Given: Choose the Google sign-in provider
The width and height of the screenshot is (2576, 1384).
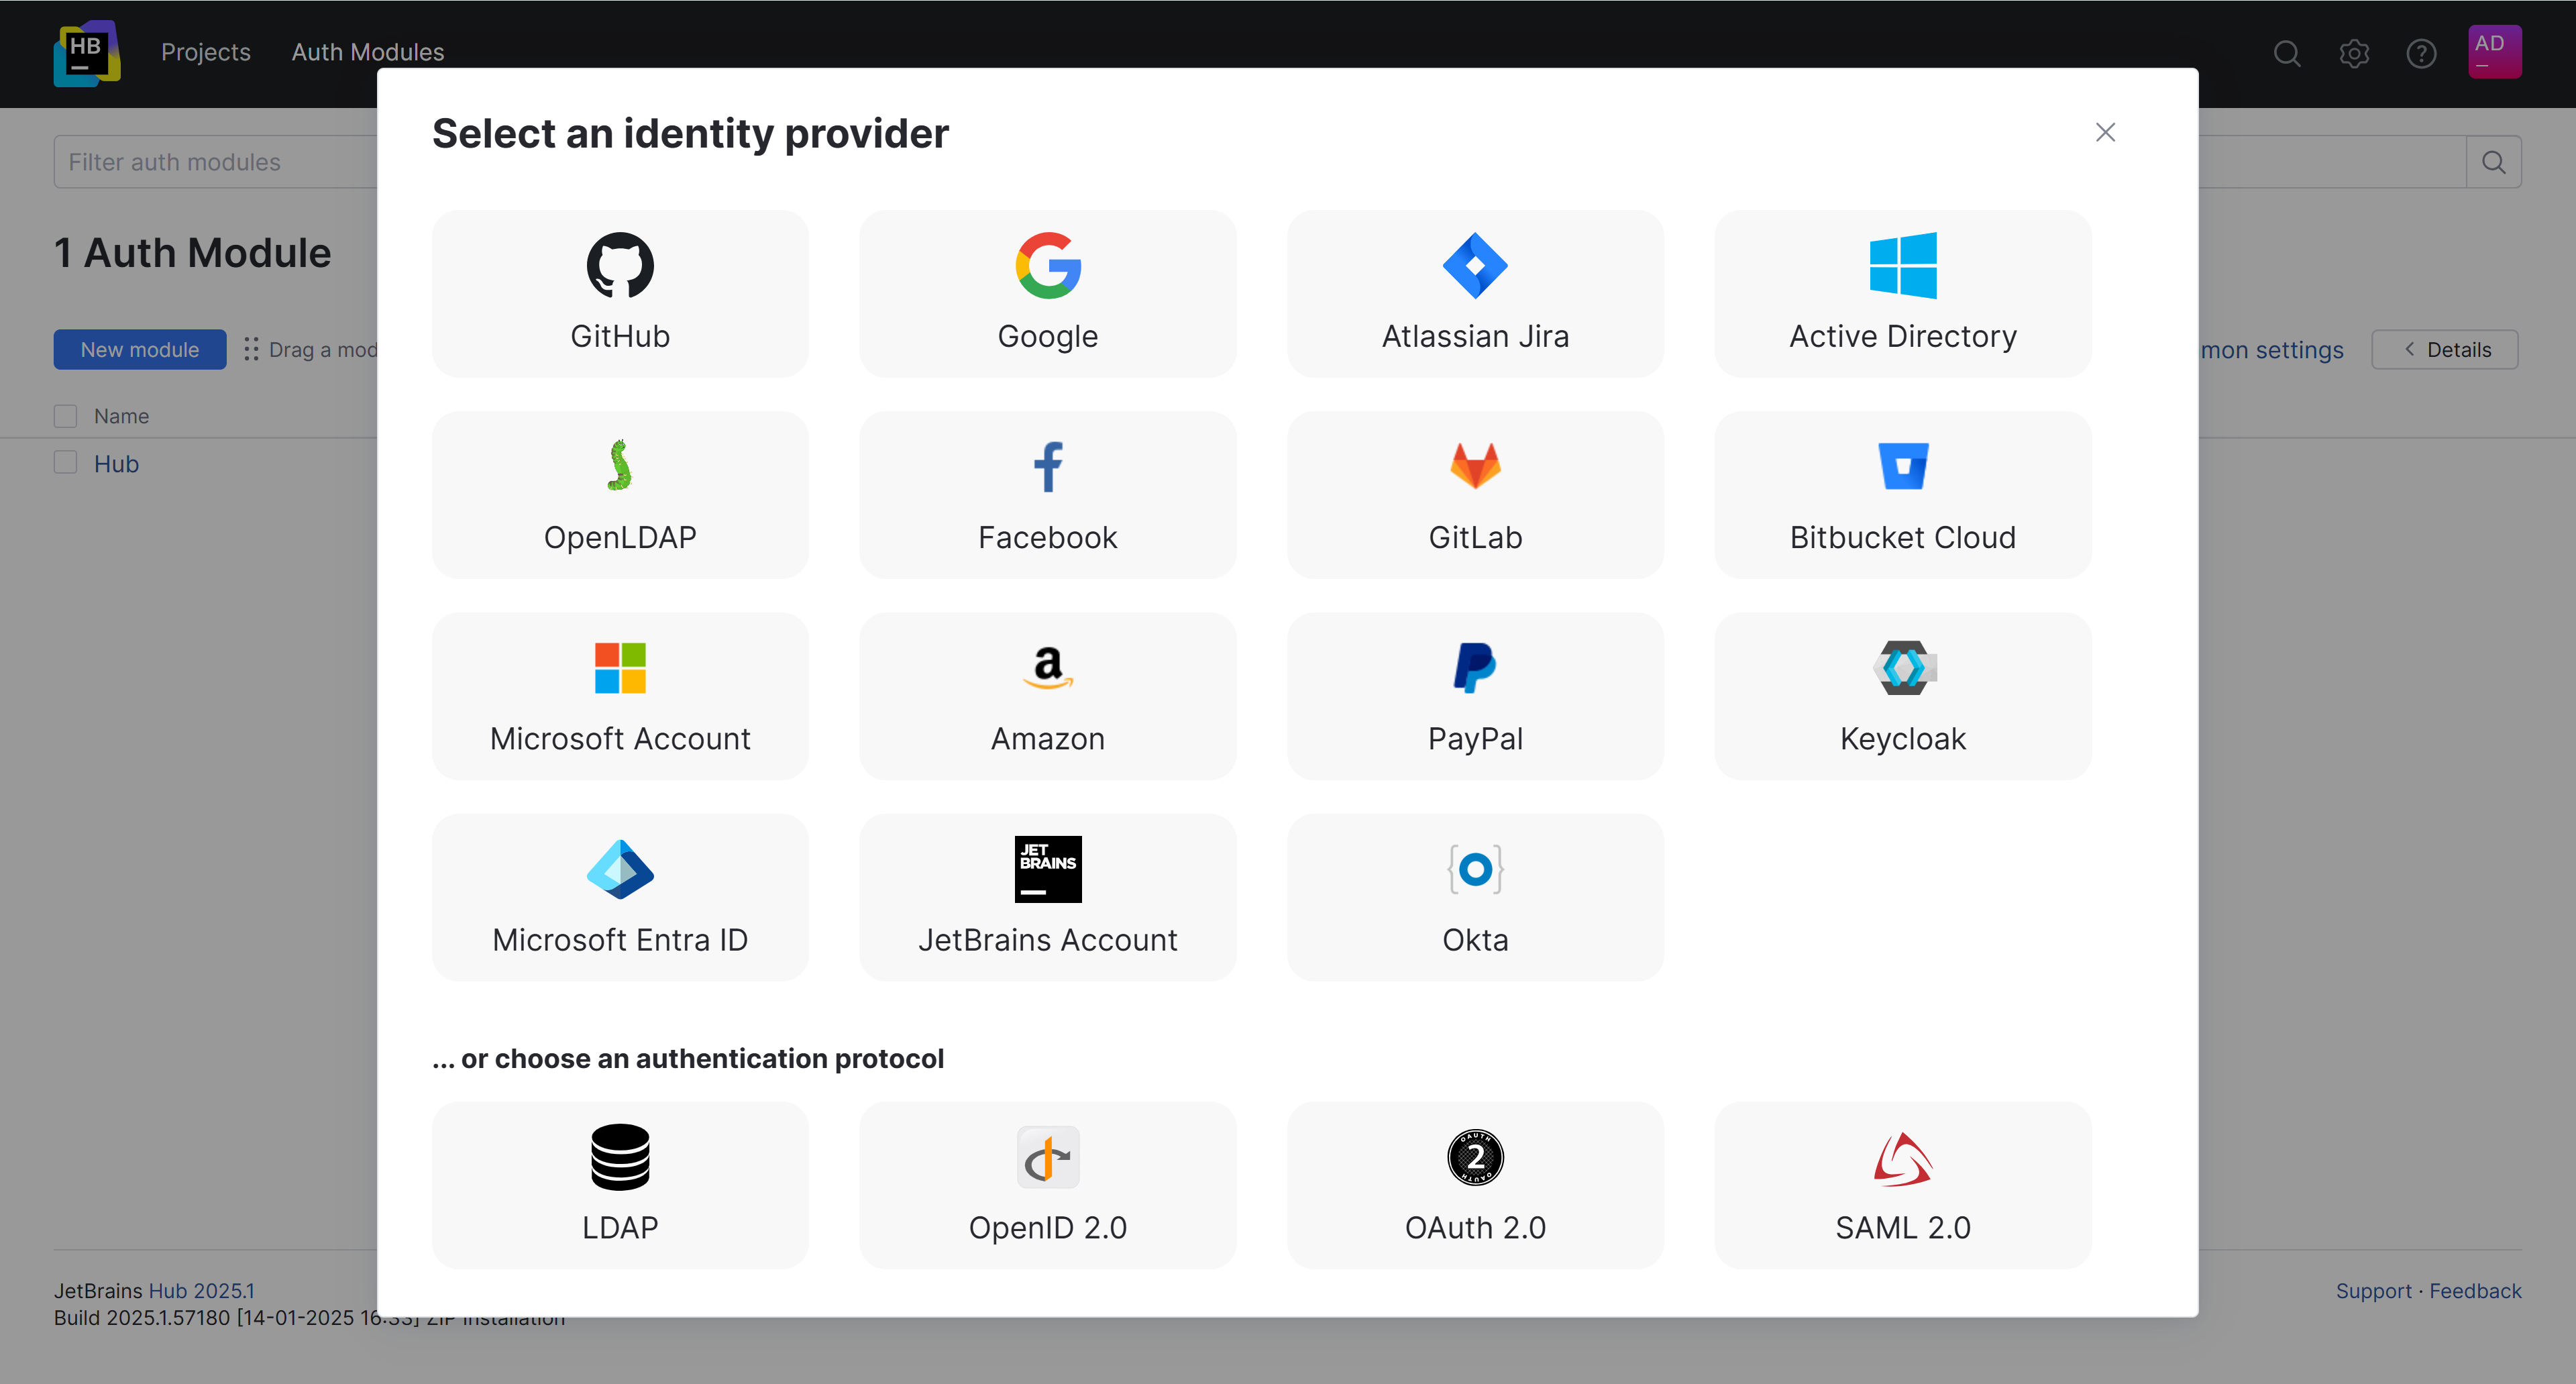Looking at the screenshot, I should point(1047,293).
